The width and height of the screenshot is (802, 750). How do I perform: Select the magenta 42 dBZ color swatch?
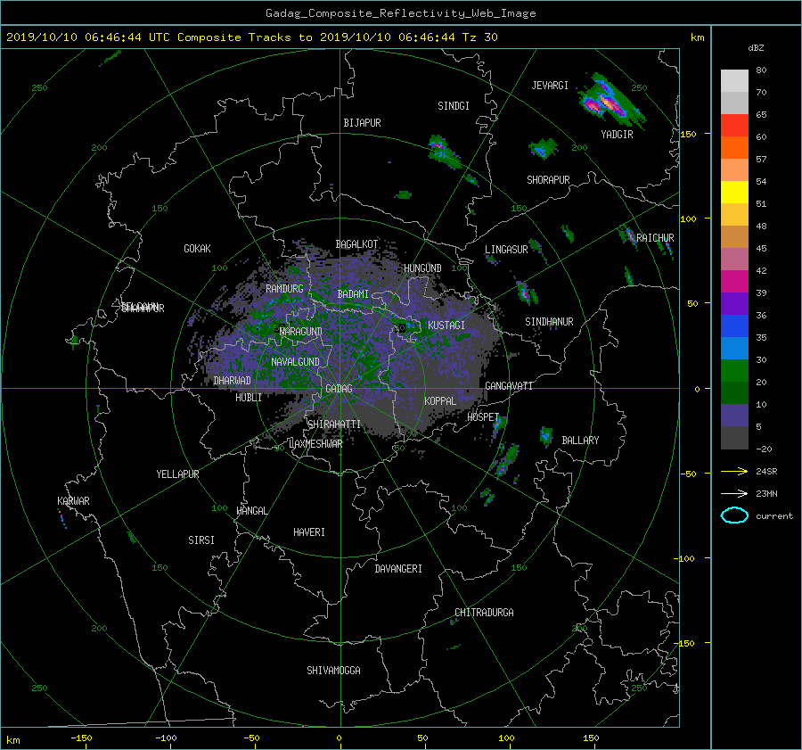click(734, 282)
